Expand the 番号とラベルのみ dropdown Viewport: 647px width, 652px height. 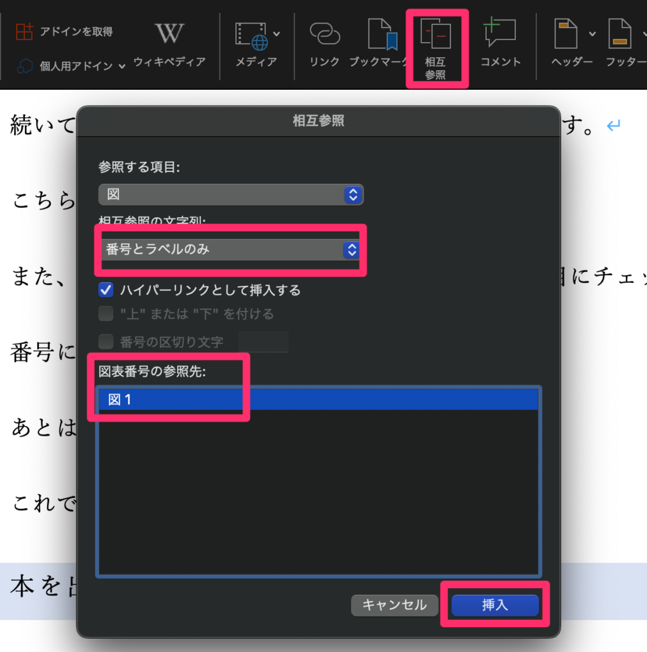click(x=231, y=250)
